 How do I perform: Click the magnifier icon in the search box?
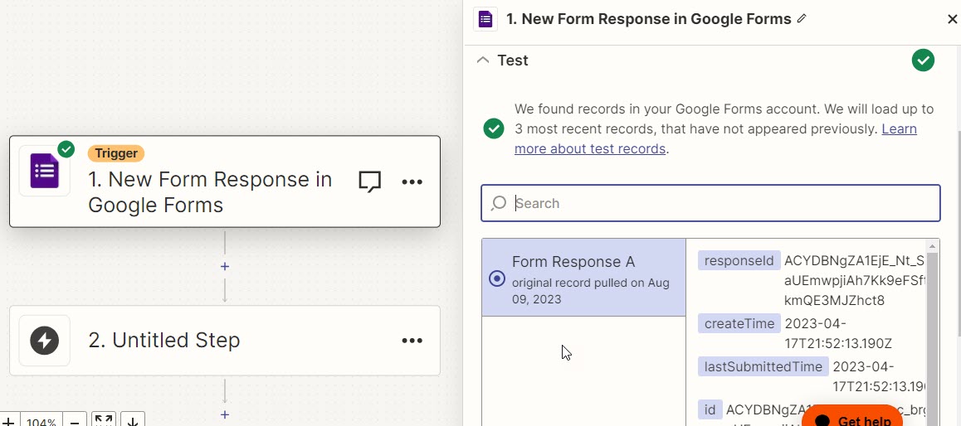(499, 202)
